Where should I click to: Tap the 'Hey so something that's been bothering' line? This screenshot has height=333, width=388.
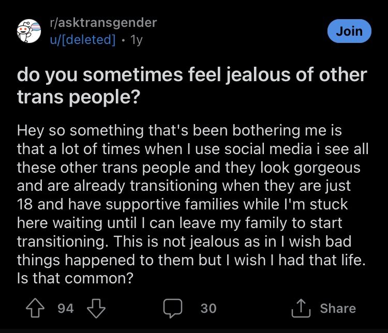(x=180, y=130)
